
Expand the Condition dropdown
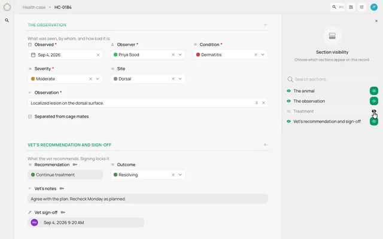click(x=263, y=54)
